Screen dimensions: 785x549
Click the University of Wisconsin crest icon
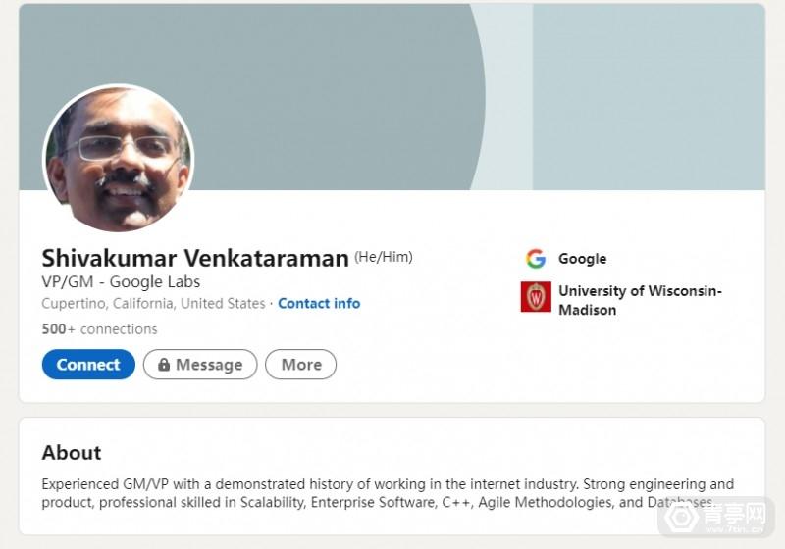[x=536, y=297]
